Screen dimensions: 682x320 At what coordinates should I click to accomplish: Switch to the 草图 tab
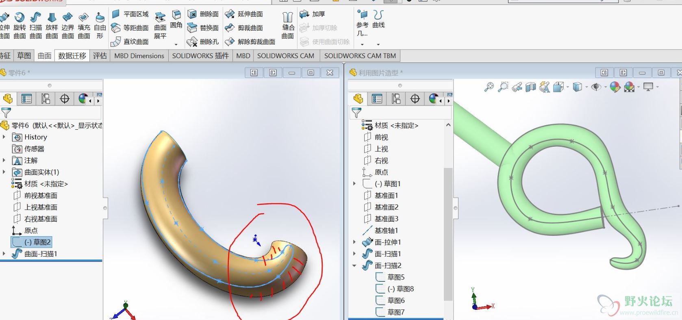pos(24,56)
